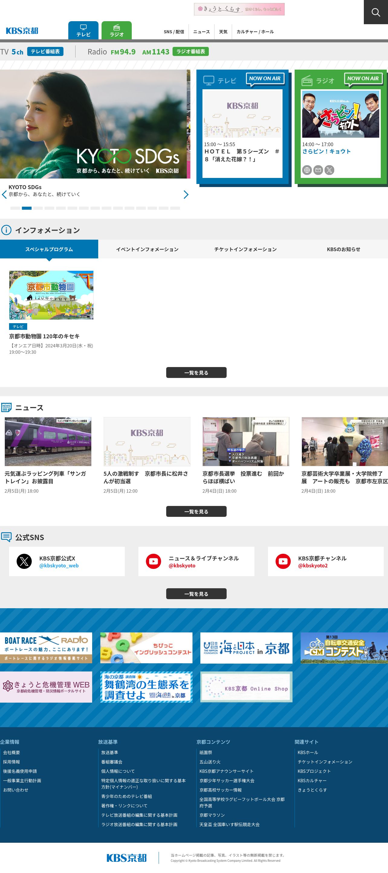
Task: Click the きょうとくらす top banner
Action: (239, 9)
